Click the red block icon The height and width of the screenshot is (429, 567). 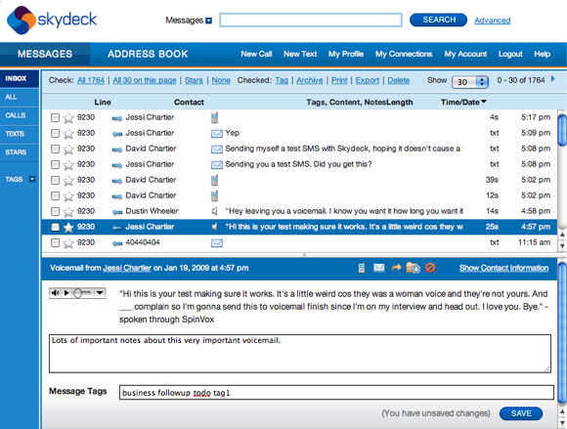(430, 268)
